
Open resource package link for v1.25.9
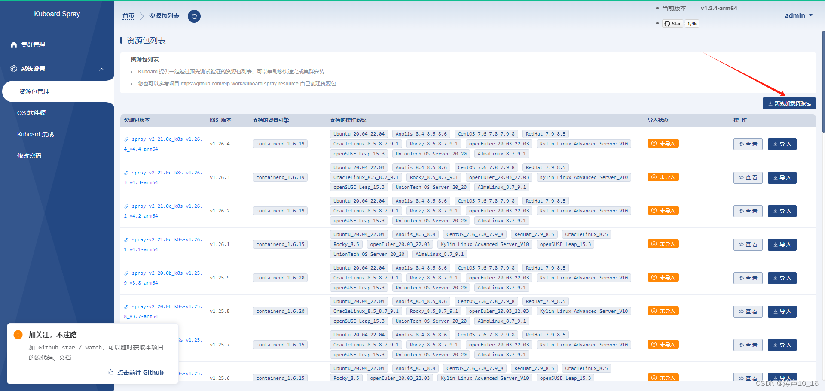pyautogui.click(x=163, y=278)
